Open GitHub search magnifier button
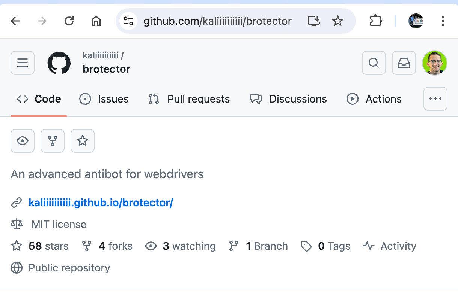 tap(374, 63)
